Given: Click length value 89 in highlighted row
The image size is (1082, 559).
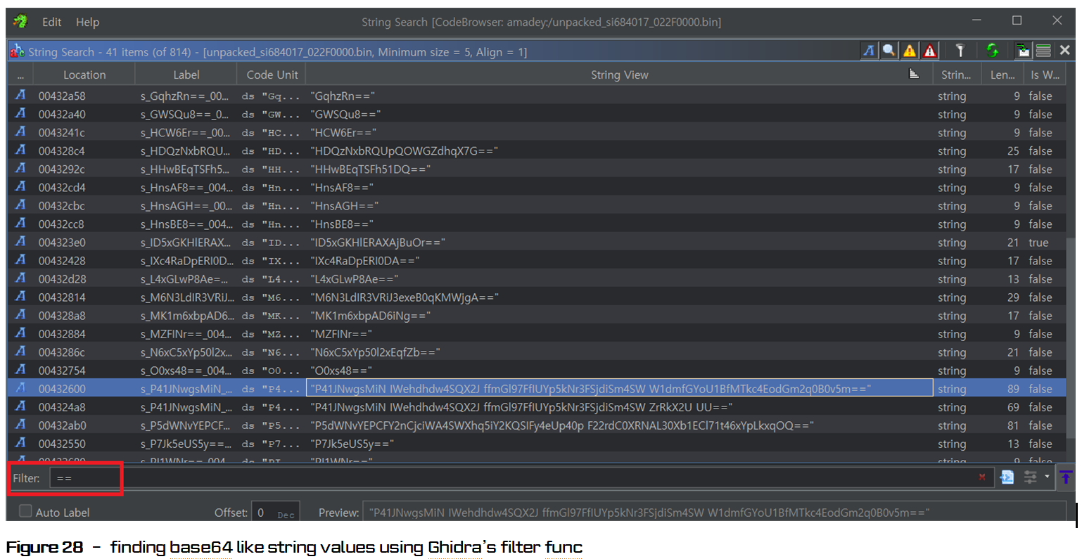Looking at the screenshot, I should coord(1012,389).
